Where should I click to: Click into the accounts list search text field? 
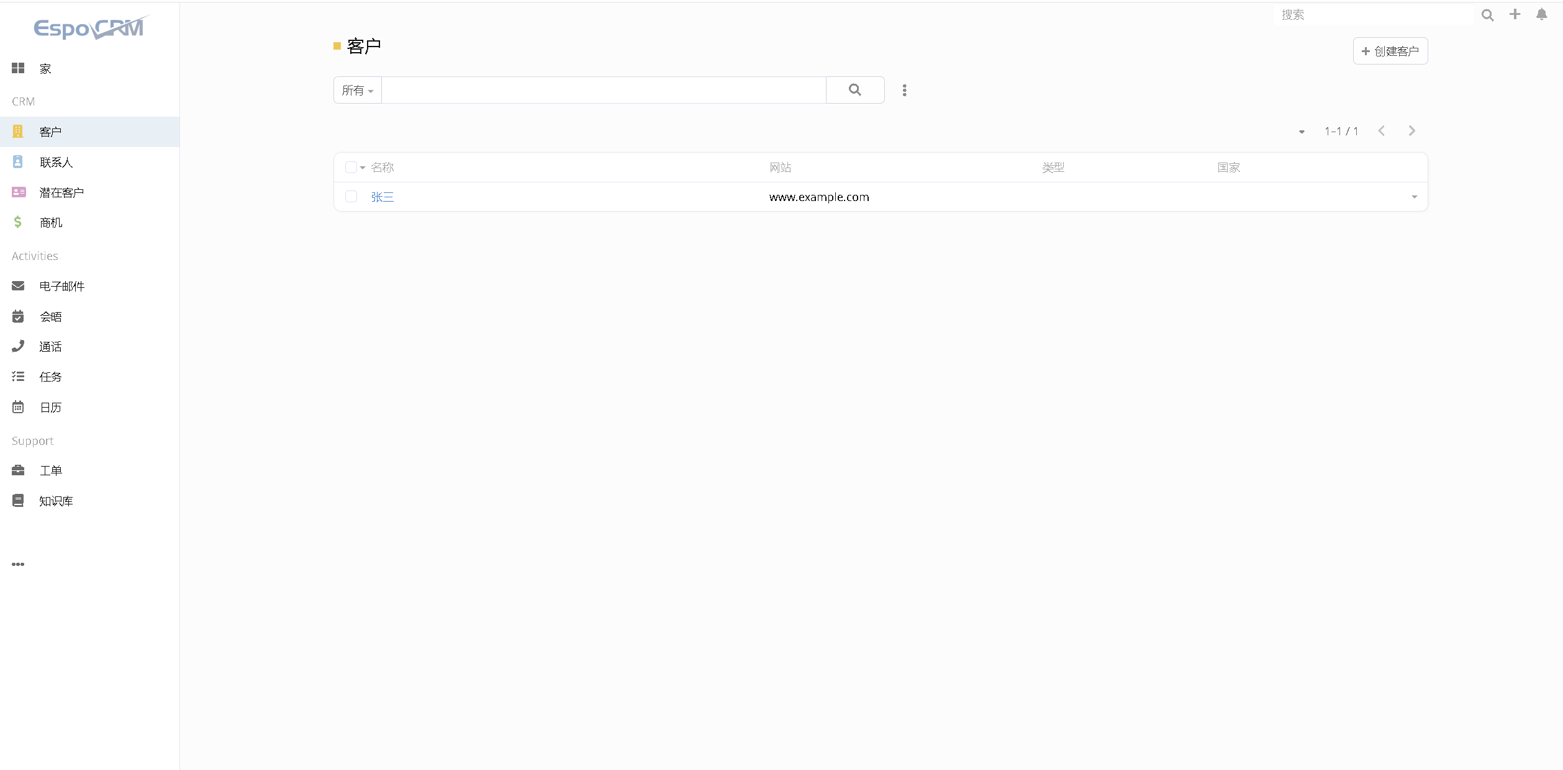coord(602,91)
